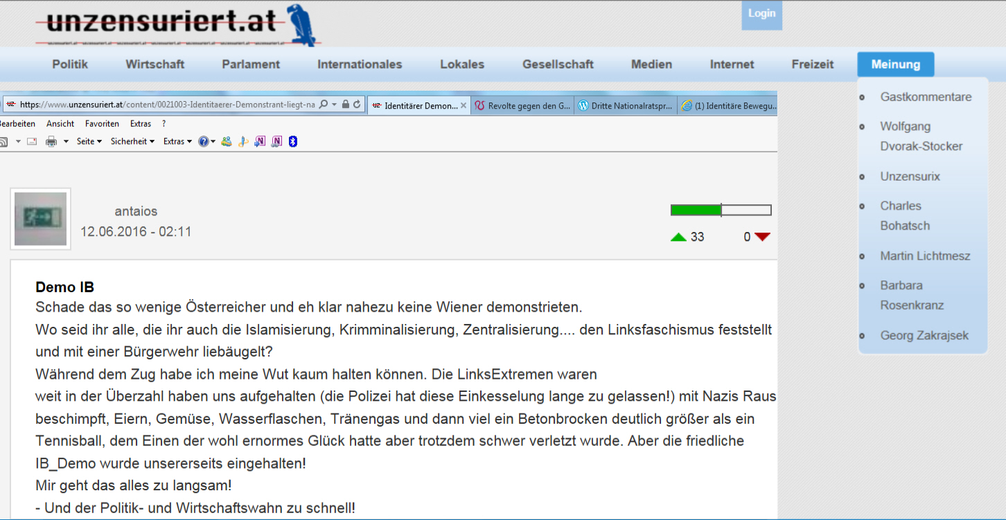
Task: Switch to the Dritte Nationalratspr... tab
Action: [625, 106]
